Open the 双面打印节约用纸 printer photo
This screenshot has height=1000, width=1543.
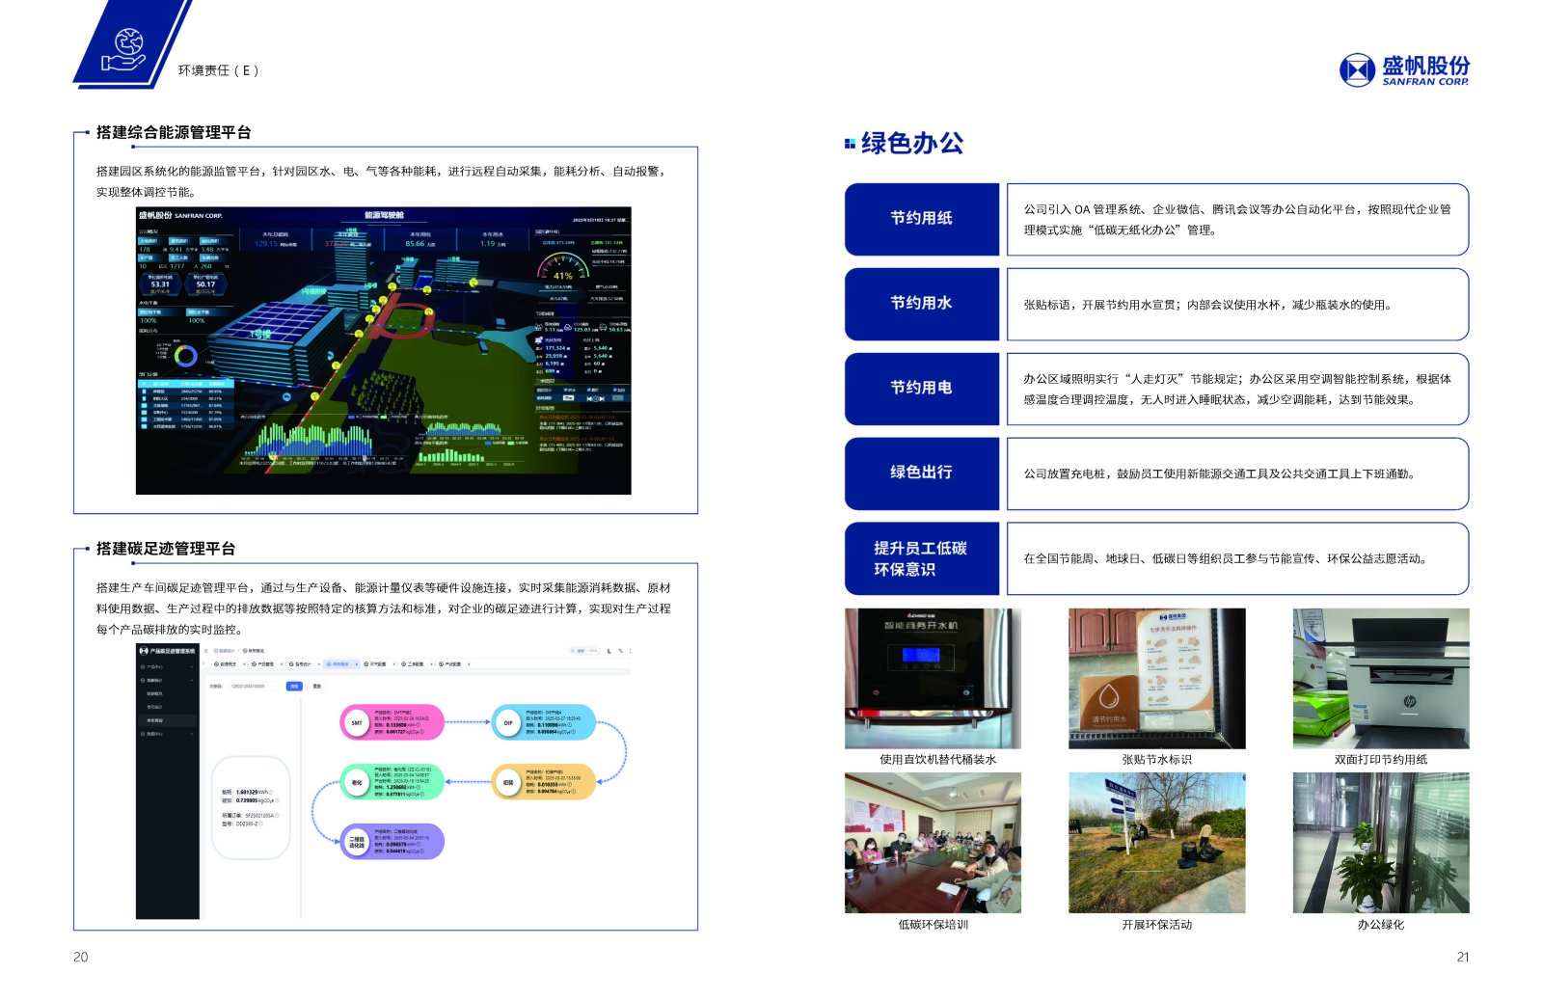[x=1380, y=678]
